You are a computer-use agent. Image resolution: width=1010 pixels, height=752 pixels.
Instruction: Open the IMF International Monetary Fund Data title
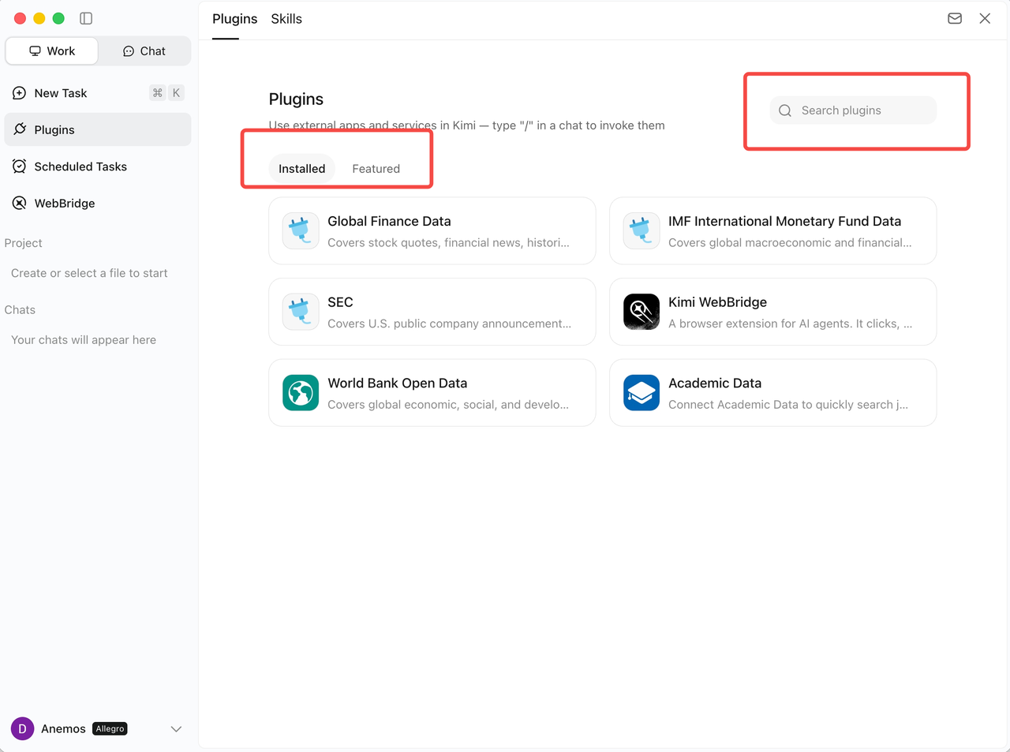[x=784, y=222]
